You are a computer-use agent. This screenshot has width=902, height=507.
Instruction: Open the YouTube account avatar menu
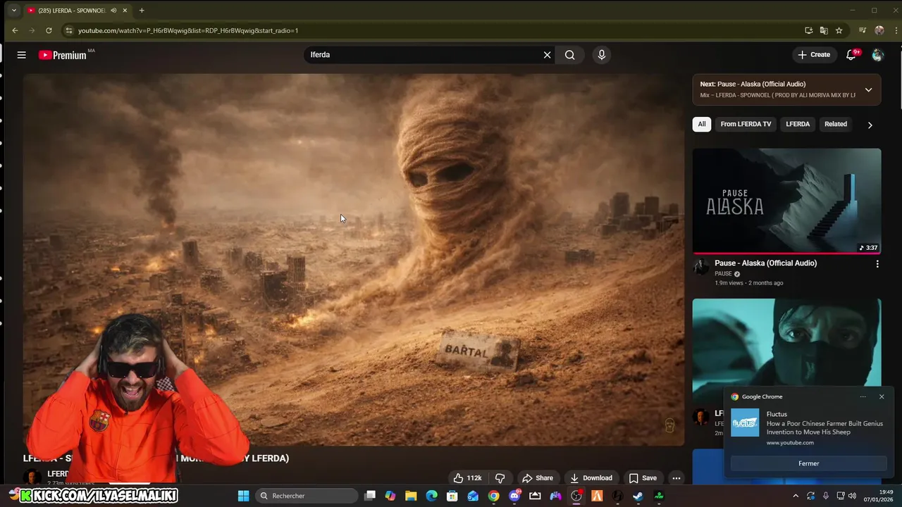[x=877, y=55]
